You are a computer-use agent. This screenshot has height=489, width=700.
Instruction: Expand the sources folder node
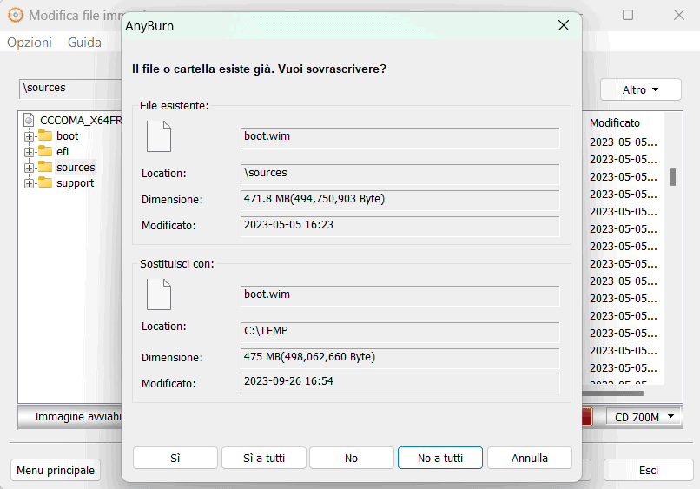[x=29, y=168]
